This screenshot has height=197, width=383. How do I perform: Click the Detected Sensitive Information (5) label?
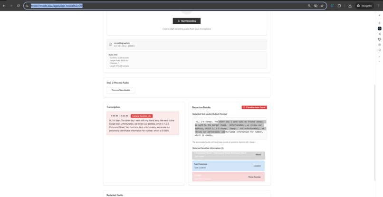point(208,148)
